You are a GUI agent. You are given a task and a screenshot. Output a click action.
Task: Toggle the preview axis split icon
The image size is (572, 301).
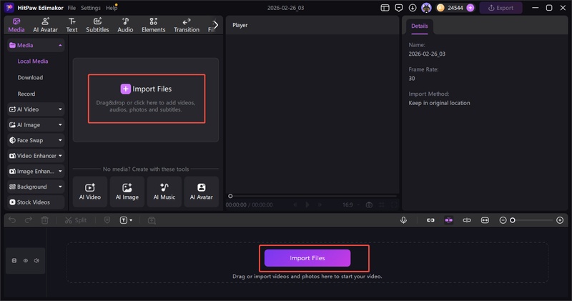pyautogui.click(x=467, y=220)
